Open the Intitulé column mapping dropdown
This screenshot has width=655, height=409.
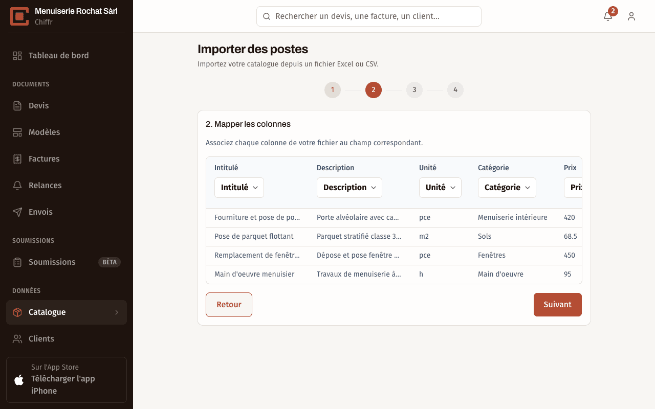[x=239, y=188]
